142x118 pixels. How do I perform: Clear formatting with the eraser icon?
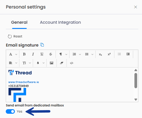(x=62, y=63)
